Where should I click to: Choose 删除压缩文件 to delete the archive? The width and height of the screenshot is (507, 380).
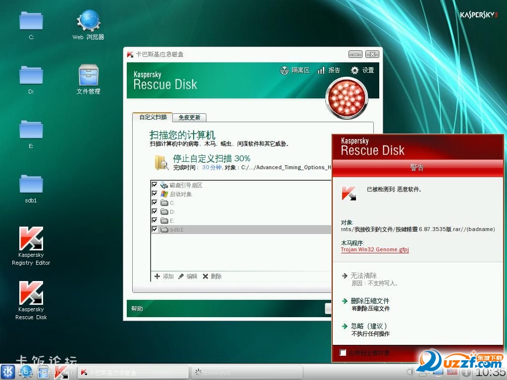(370, 301)
